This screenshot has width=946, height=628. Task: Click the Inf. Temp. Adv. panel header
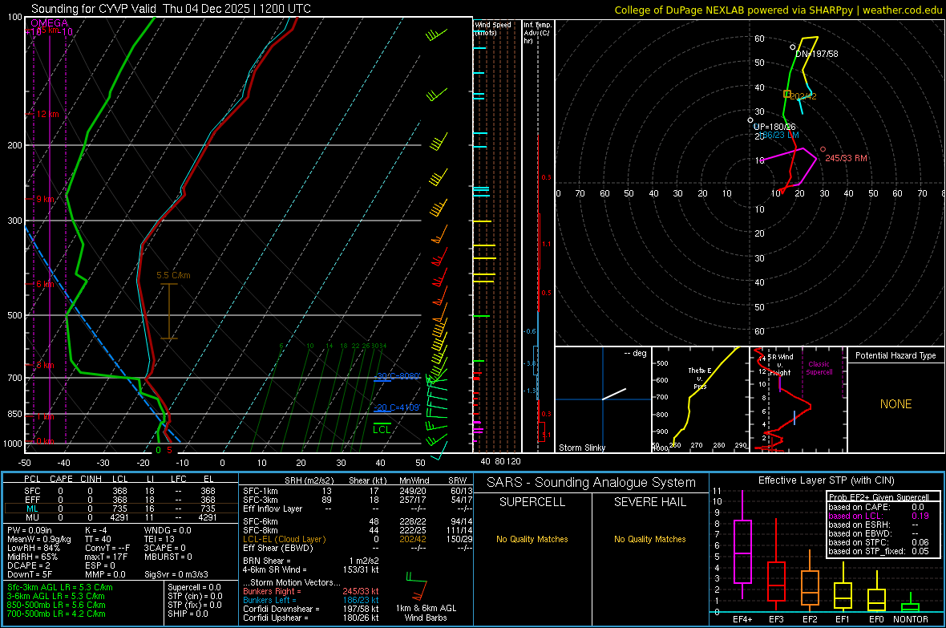click(x=537, y=33)
